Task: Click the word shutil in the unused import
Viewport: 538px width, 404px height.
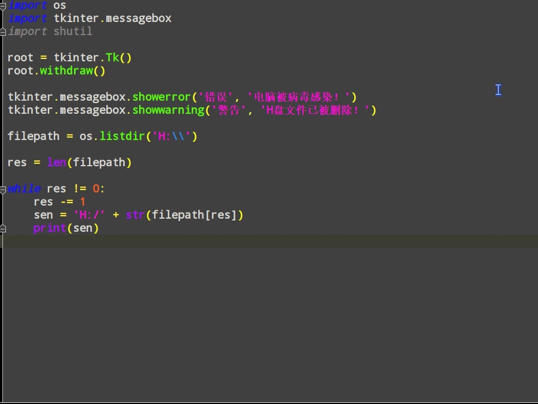Action: [73, 31]
